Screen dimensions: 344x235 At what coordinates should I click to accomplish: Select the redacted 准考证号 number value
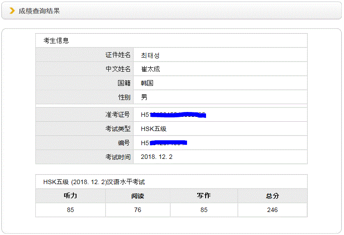[173, 115]
